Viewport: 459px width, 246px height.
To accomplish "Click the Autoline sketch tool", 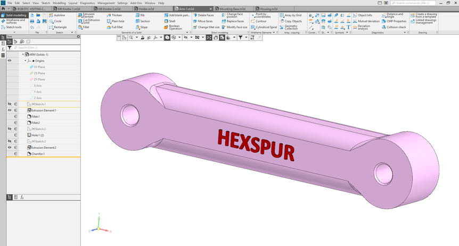I will [x=57, y=15].
